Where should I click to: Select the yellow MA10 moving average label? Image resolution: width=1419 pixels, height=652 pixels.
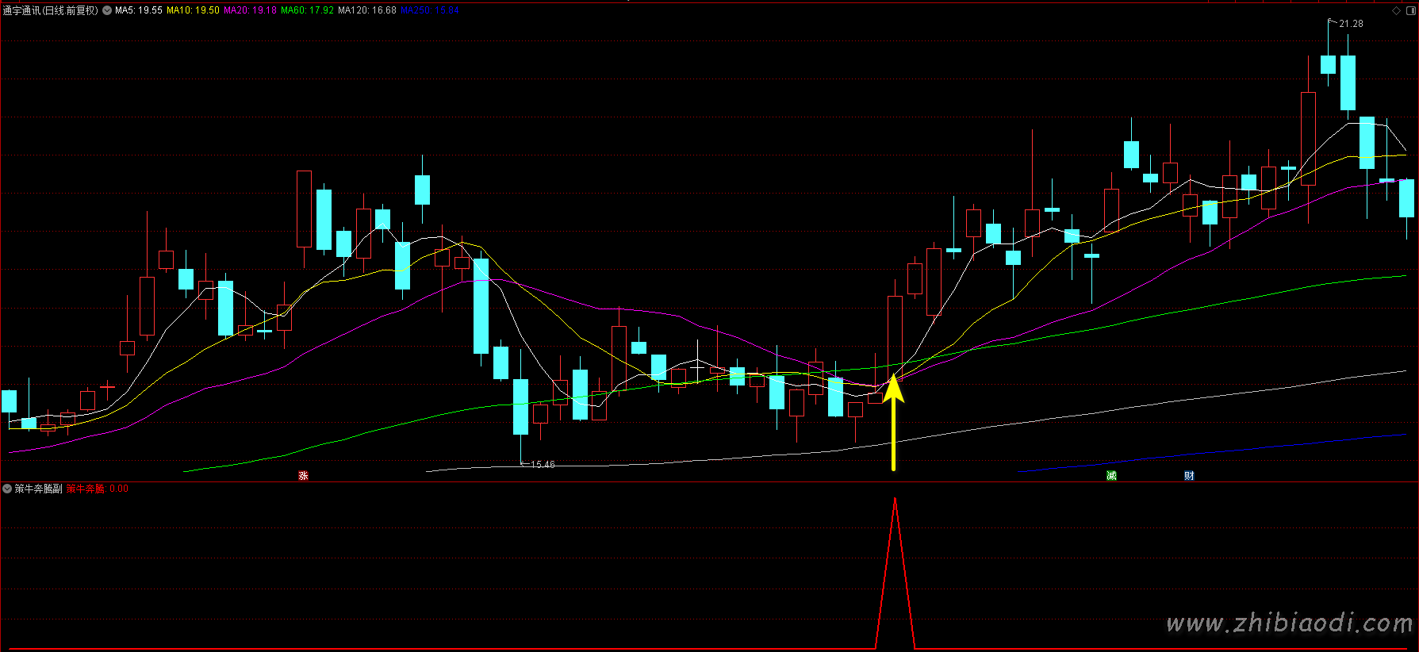click(x=193, y=10)
